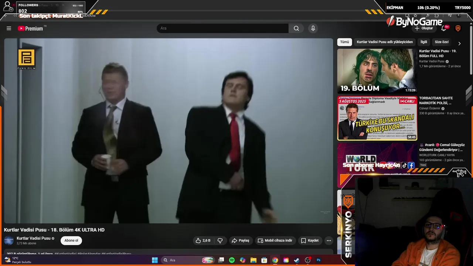Click the Kaydet save button
The height and width of the screenshot is (266, 473).
coord(310,241)
